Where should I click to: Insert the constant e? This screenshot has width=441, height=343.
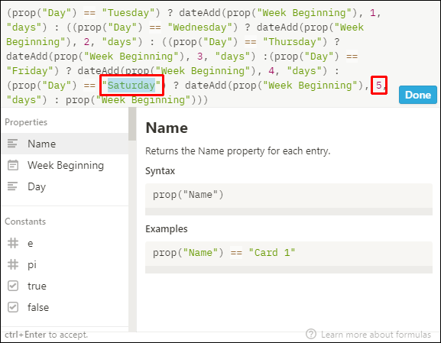65,243
